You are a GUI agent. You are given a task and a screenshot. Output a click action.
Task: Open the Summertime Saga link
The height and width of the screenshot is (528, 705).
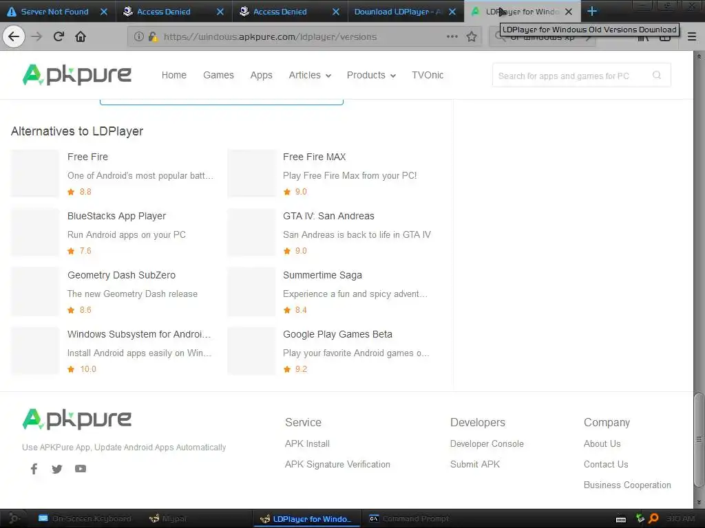[322, 275]
